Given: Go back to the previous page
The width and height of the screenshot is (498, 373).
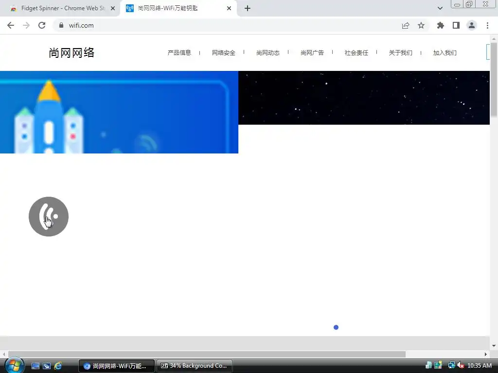Looking at the screenshot, I should (x=11, y=25).
